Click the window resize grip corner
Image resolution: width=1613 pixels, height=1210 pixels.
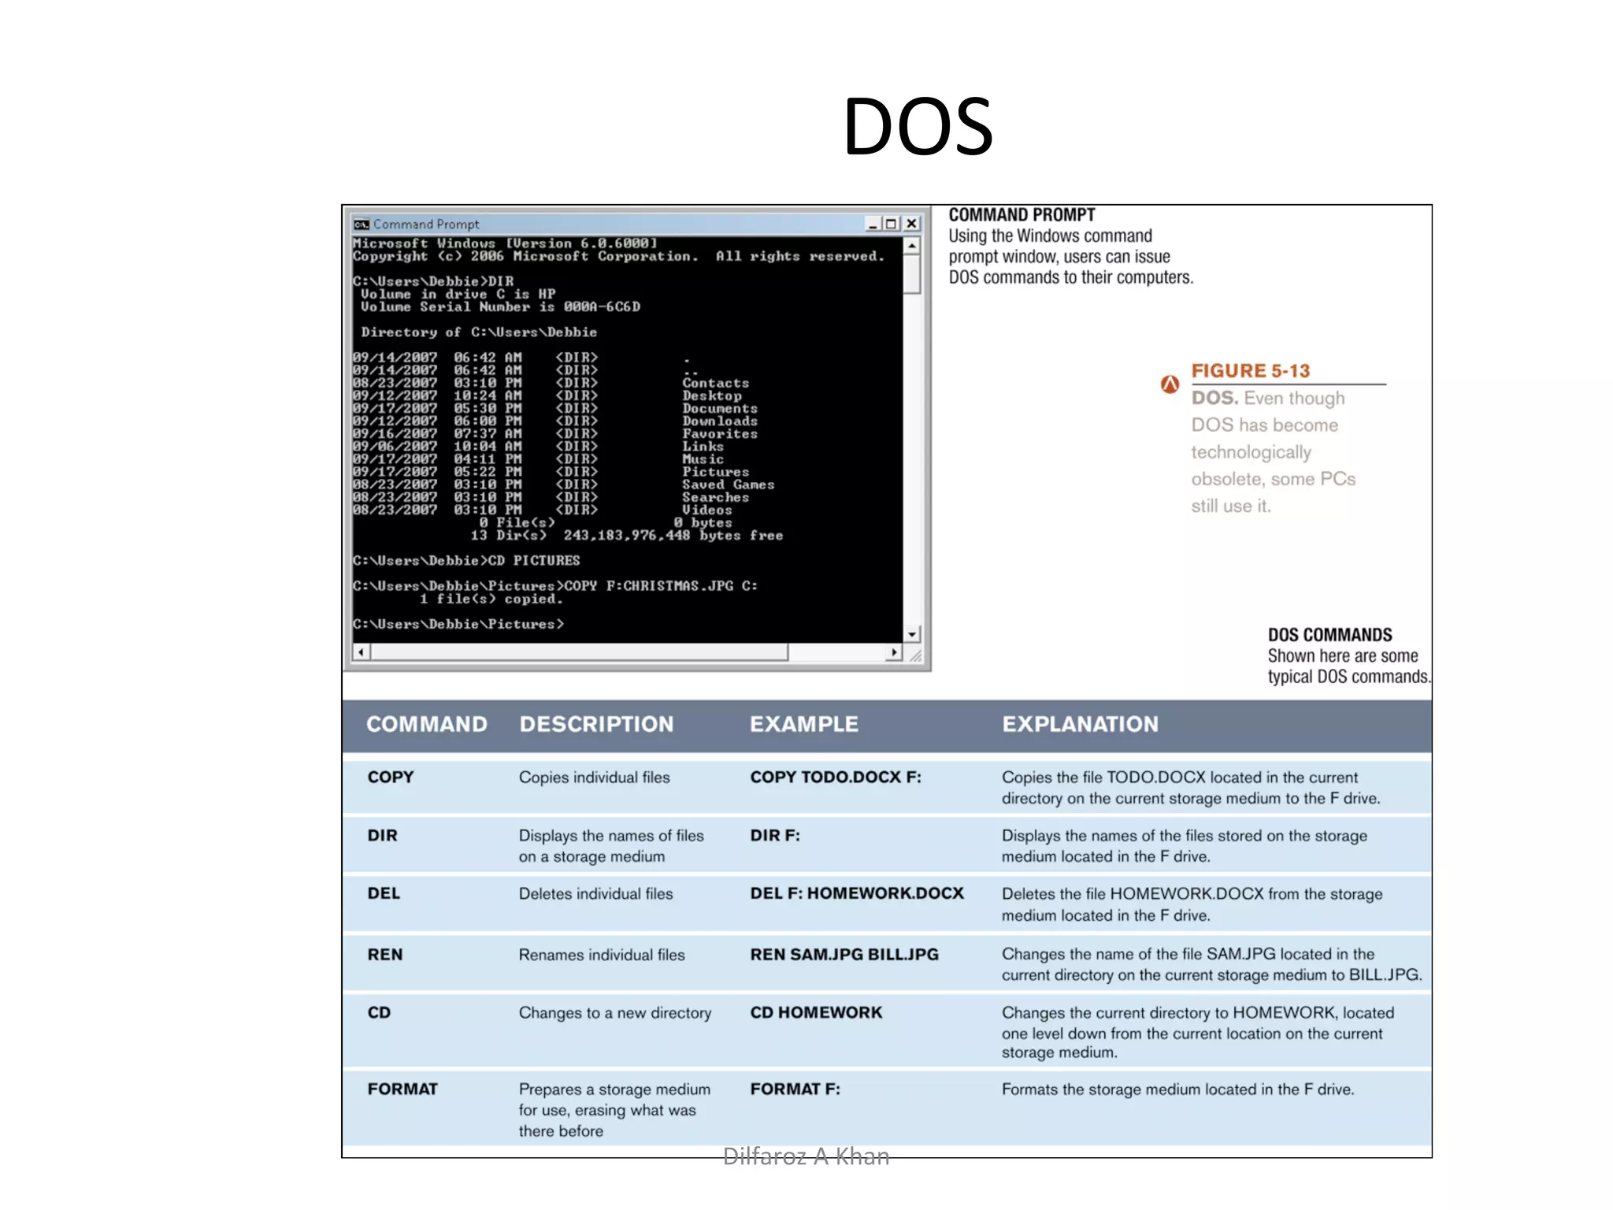tap(915, 655)
